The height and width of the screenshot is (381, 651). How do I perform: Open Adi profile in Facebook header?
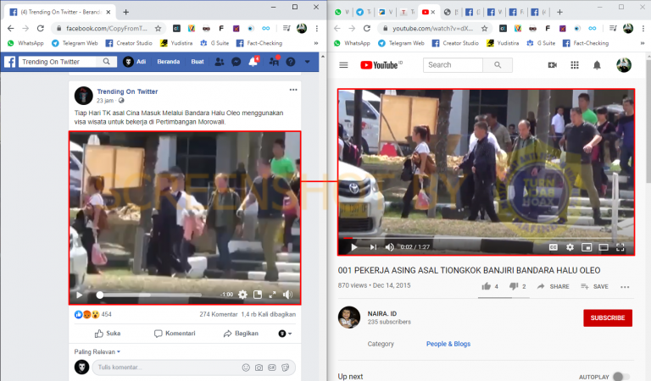point(135,62)
